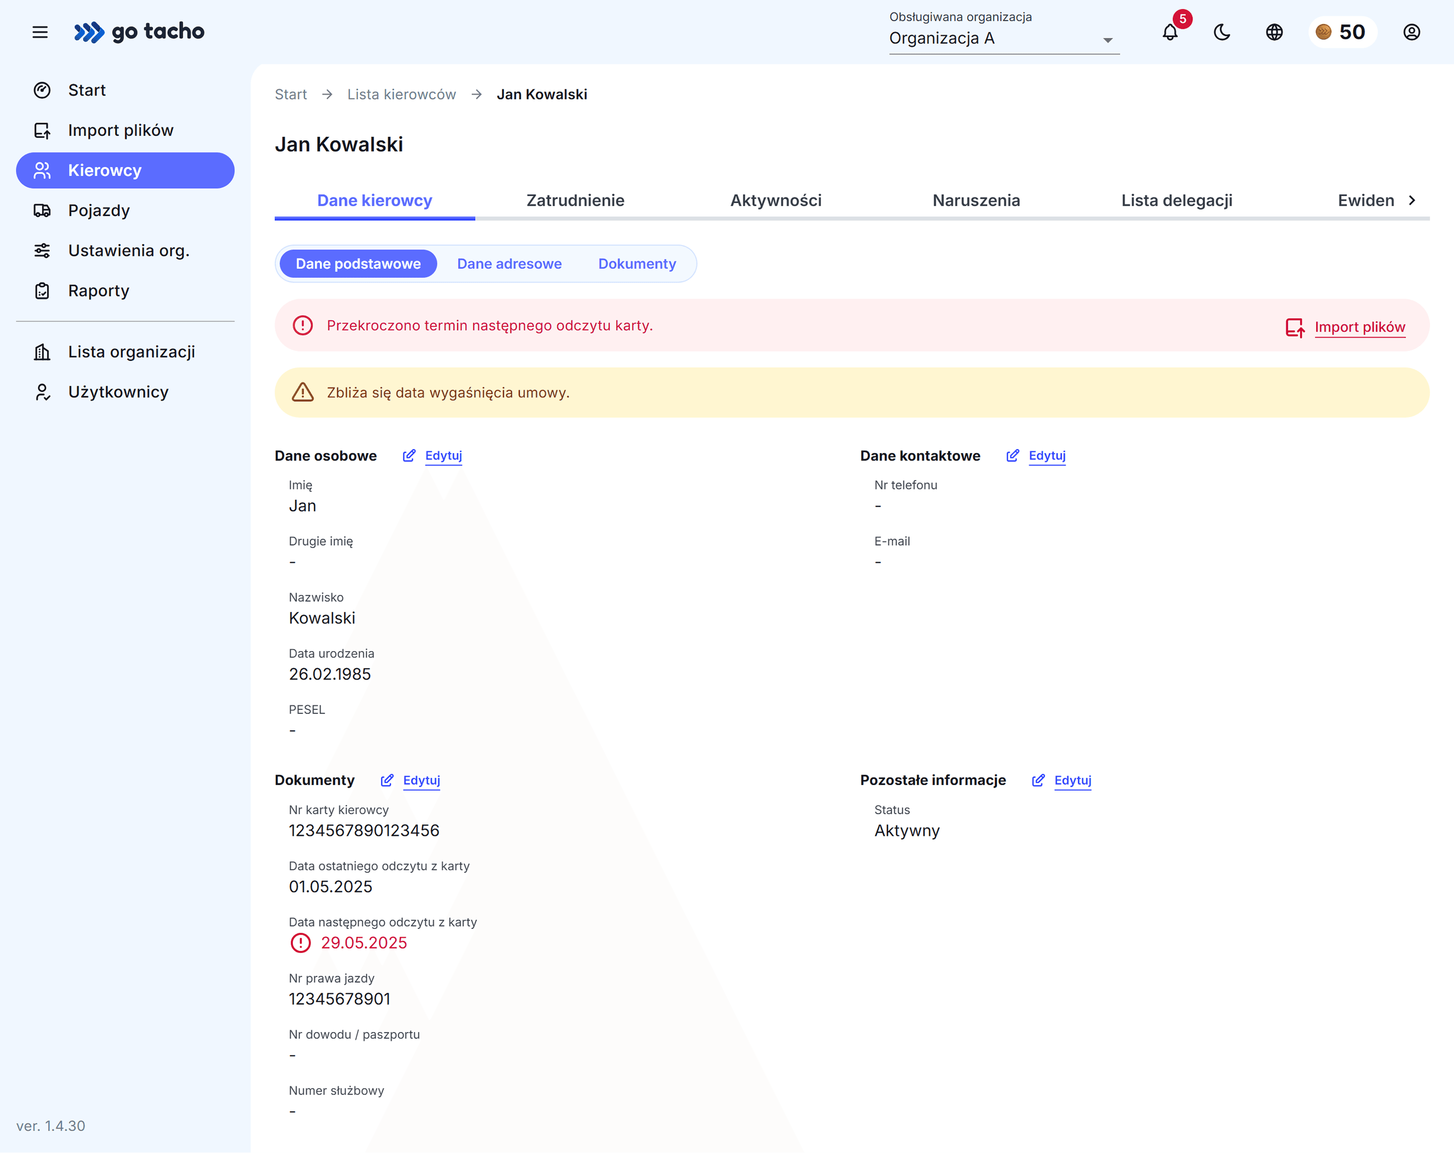Open Ustawienia org. in sidebar

tap(125, 251)
